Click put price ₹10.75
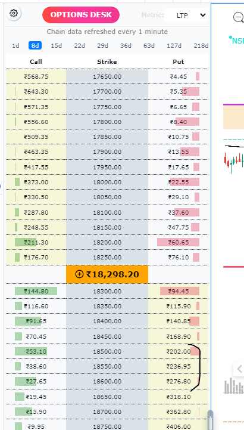This screenshot has width=244, height=430. 179,137
